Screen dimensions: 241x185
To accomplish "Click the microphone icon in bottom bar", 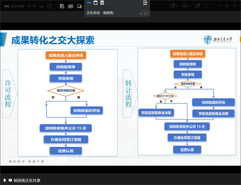I will pos(4,180).
